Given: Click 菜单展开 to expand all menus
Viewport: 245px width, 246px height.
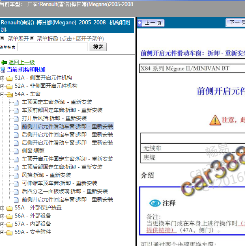Looking at the screenshot, I should pos(18,39).
